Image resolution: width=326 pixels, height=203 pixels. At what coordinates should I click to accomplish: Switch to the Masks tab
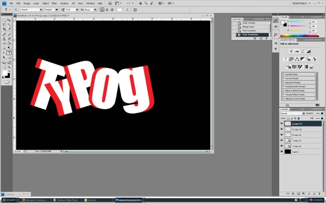pyautogui.click(x=301, y=40)
